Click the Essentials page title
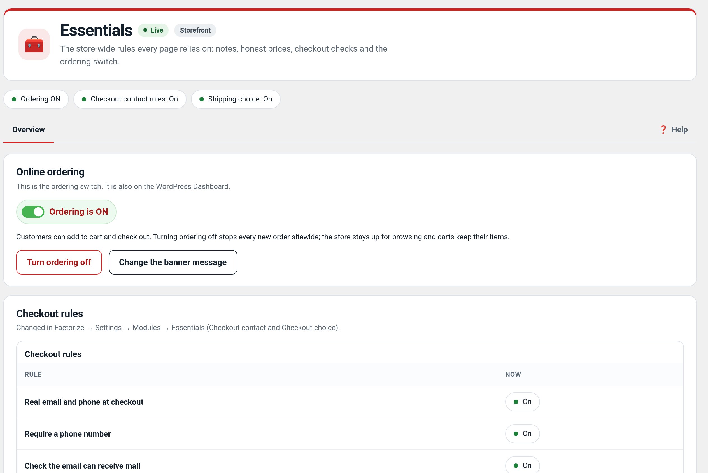Image resolution: width=708 pixels, height=473 pixels. coord(96,30)
